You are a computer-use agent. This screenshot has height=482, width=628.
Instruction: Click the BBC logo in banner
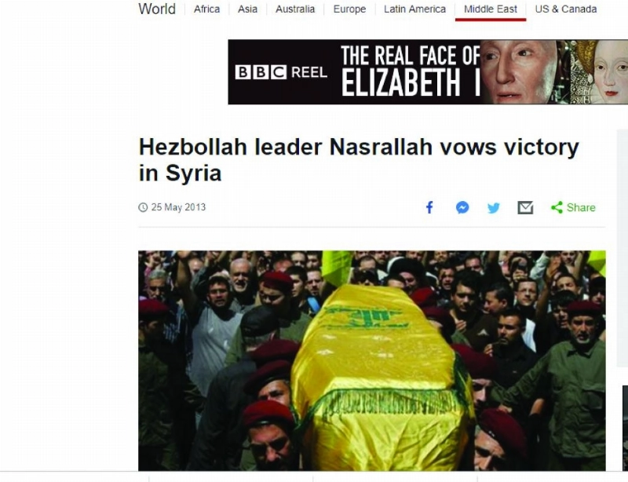(261, 72)
